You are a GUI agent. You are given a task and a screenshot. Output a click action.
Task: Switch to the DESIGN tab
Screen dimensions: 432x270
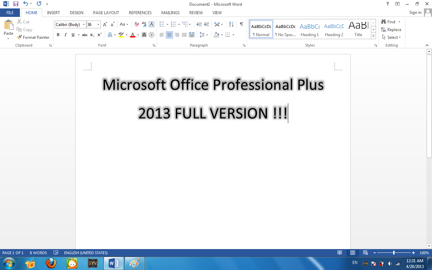(77, 13)
